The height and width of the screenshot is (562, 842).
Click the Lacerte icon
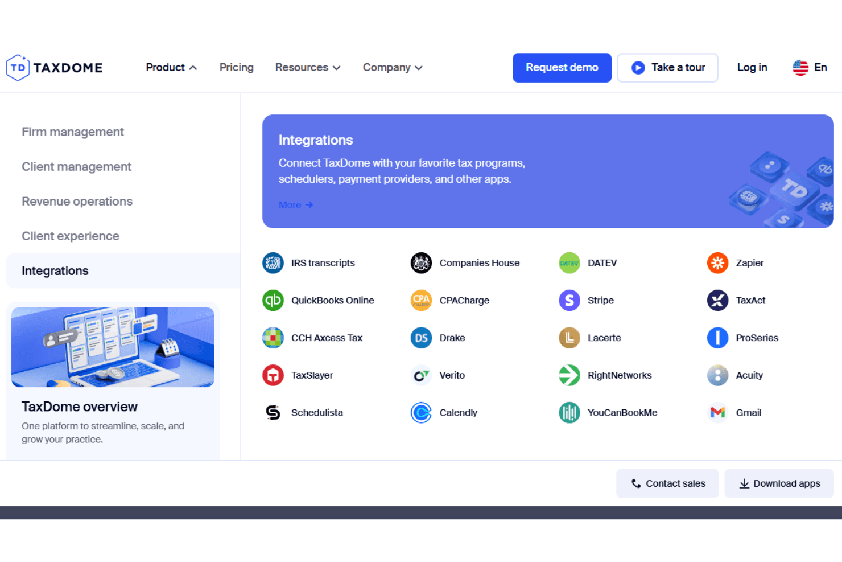click(569, 338)
